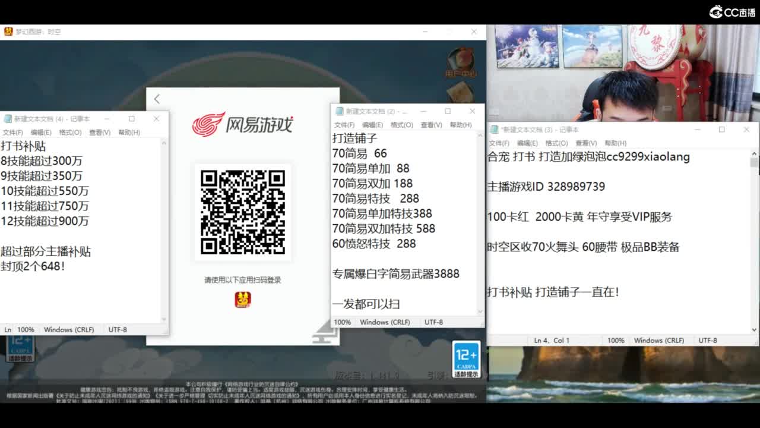Open 帮助(H) menu in document (3) Notepad
The image size is (760, 428).
point(615,143)
